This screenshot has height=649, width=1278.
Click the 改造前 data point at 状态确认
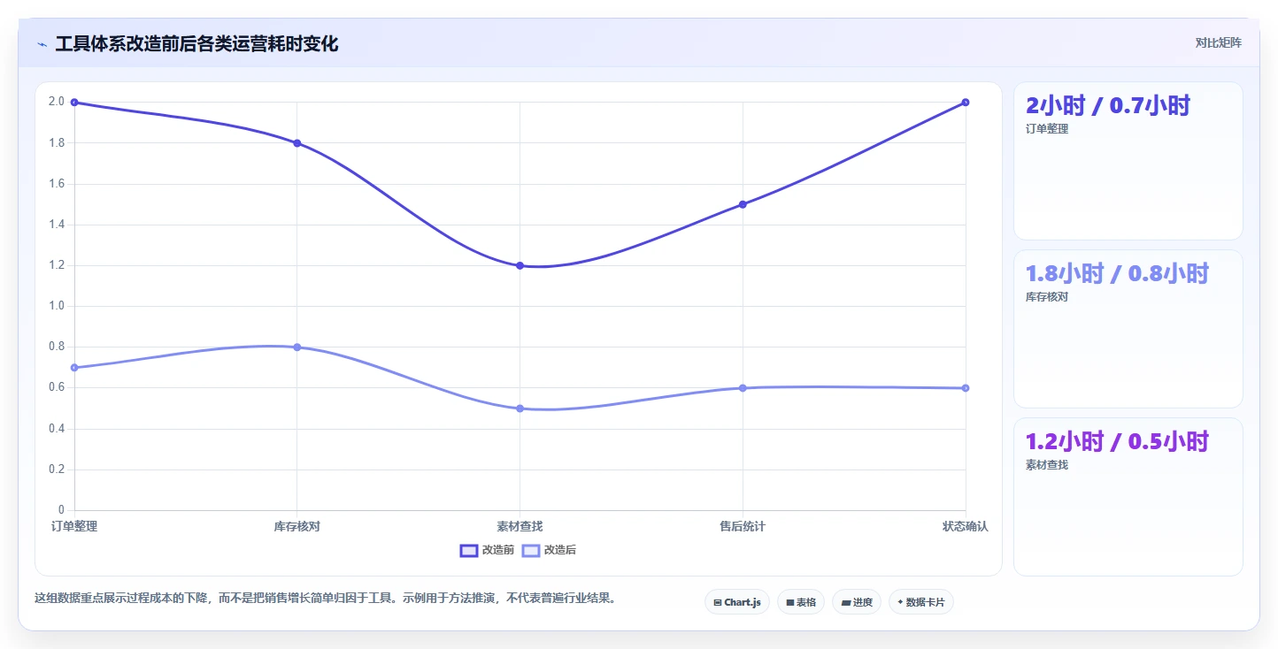pyautogui.click(x=966, y=103)
